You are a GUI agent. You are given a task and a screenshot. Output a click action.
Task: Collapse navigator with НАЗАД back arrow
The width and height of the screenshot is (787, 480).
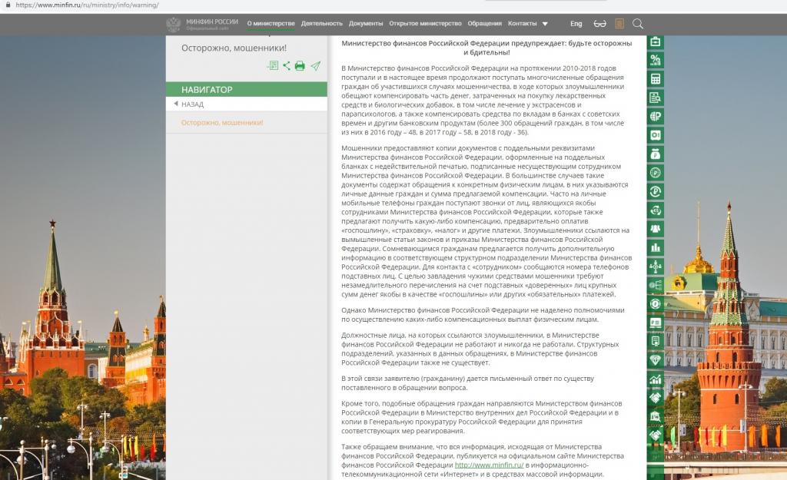coord(189,104)
